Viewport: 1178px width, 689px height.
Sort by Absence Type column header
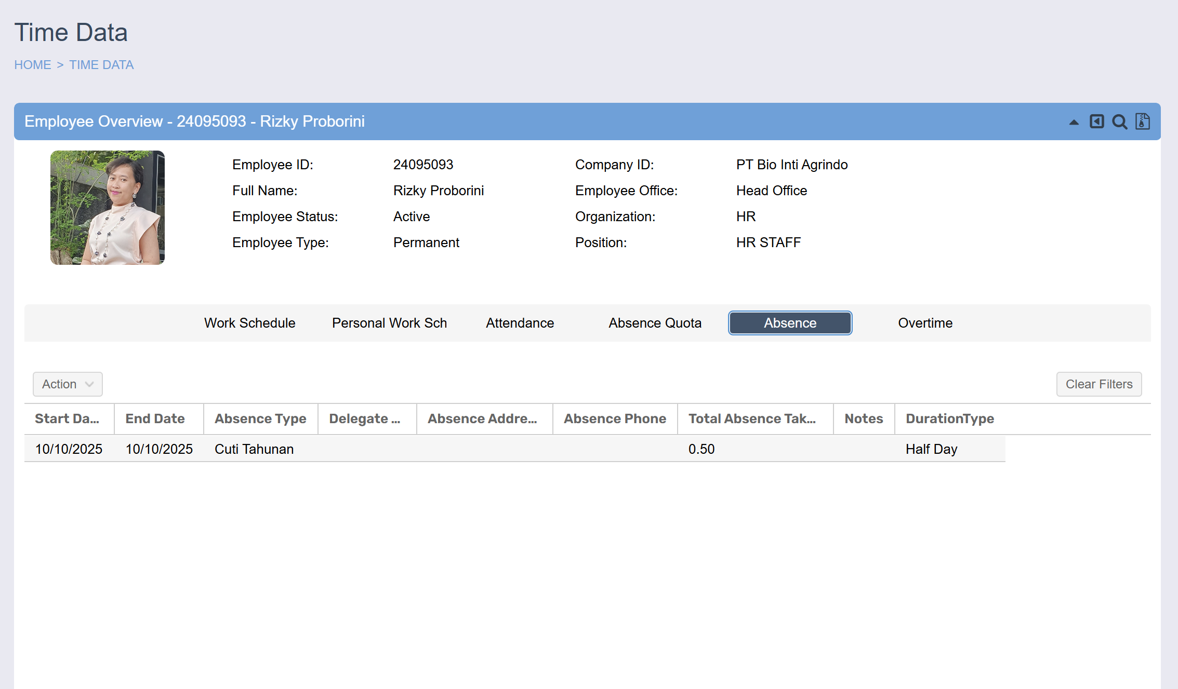pos(260,418)
